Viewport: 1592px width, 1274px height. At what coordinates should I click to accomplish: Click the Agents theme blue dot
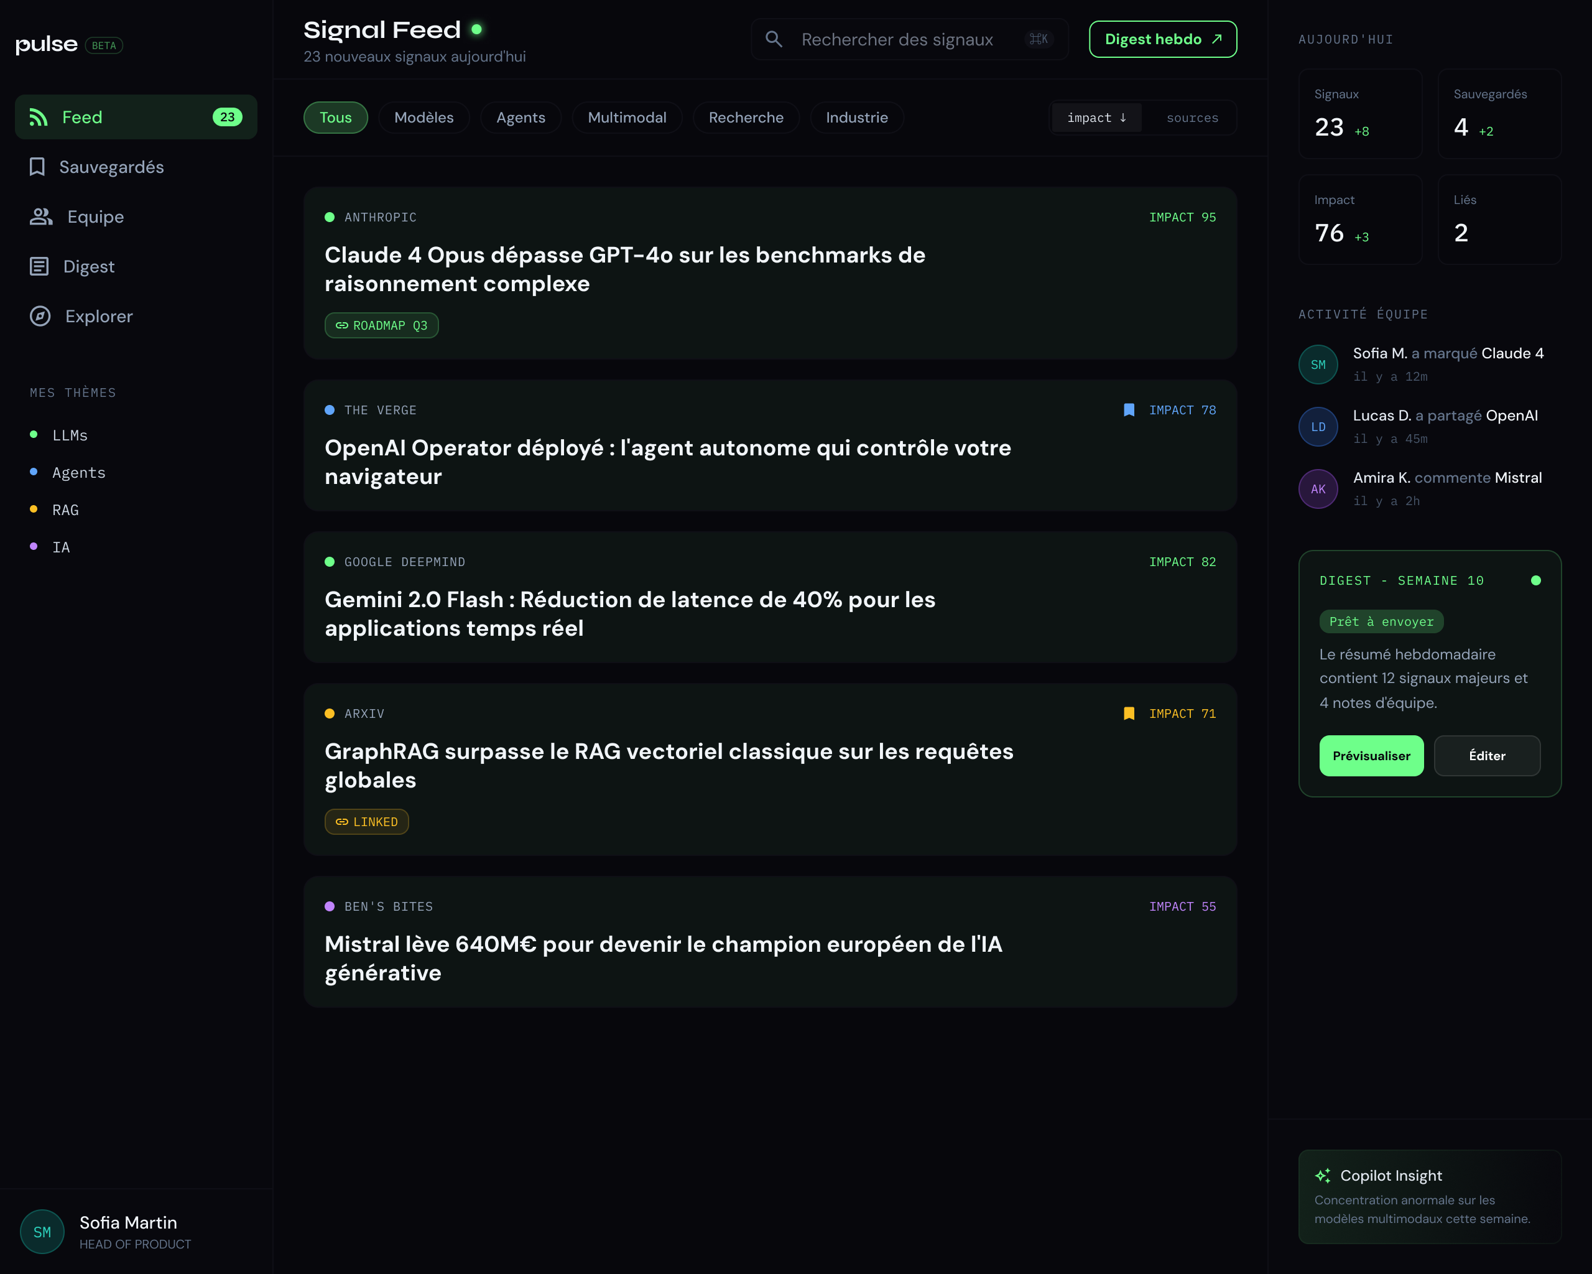tap(33, 472)
